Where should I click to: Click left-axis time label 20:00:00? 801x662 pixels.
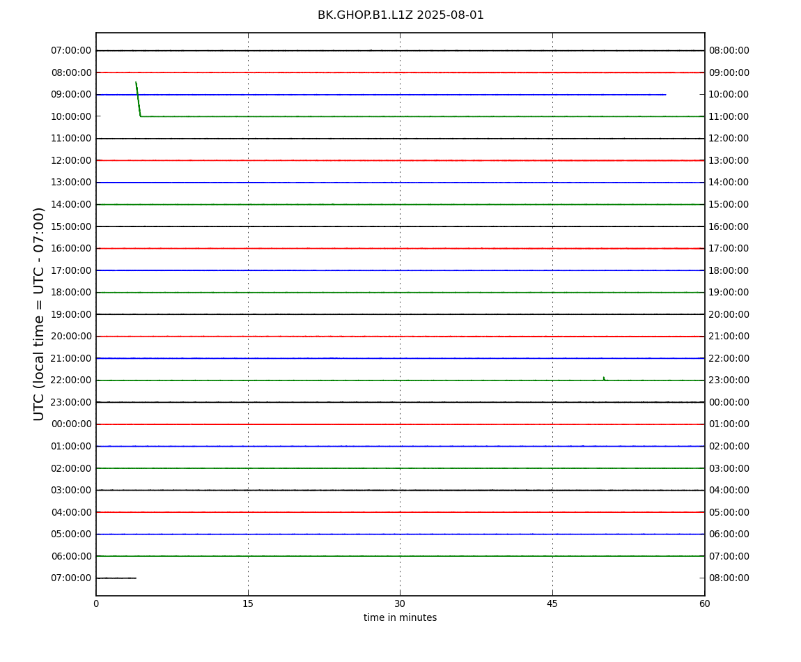pyautogui.click(x=72, y=337)
